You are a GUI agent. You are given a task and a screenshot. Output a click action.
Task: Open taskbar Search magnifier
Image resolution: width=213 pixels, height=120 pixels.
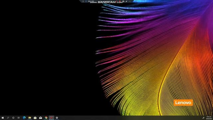(x=8, y=118)
